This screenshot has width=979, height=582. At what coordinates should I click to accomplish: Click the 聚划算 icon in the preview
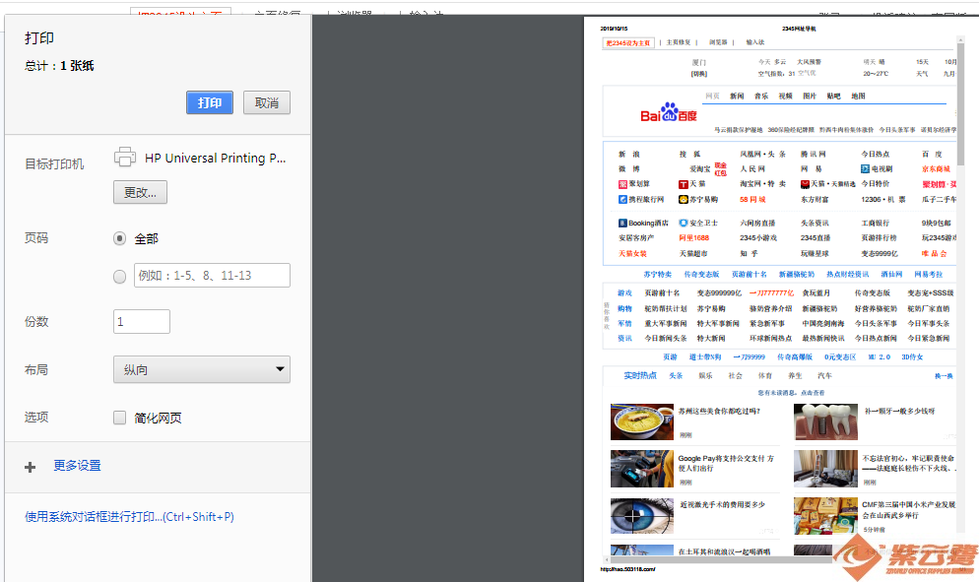(x=622, y=184)
